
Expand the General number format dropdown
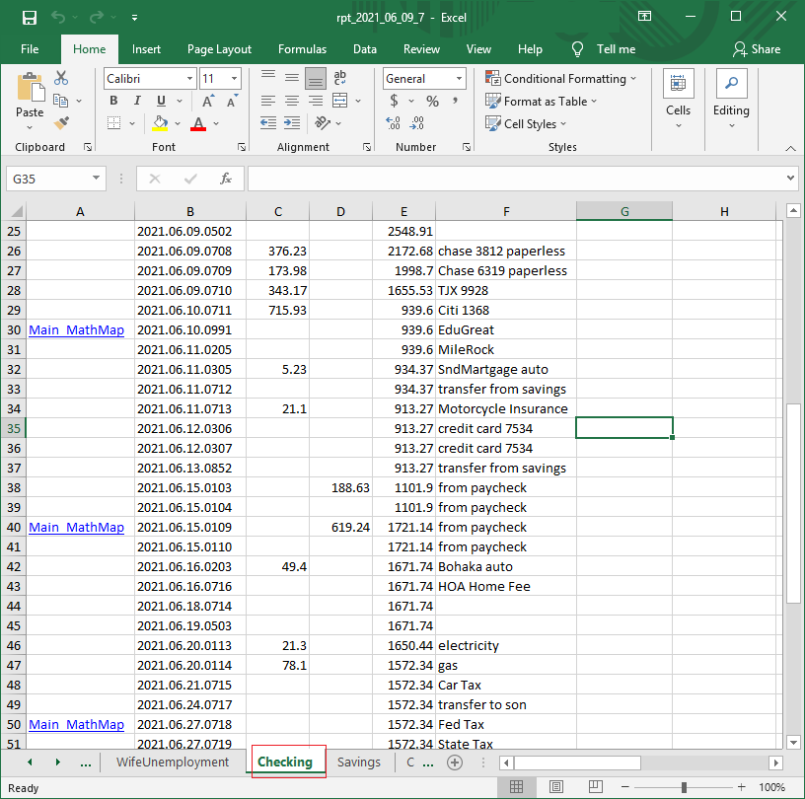coord(460,79)
